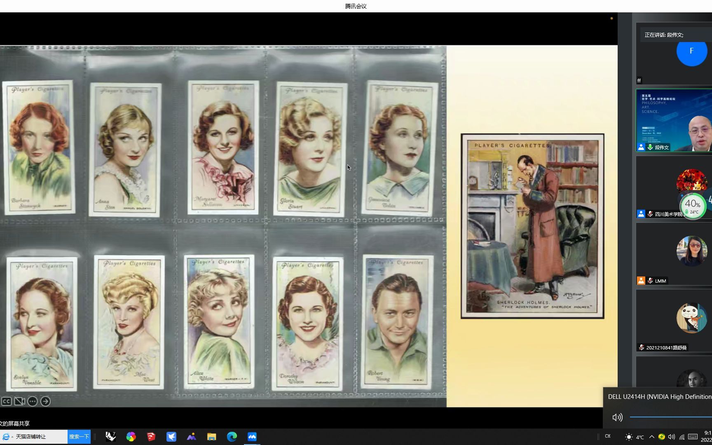Screen dimensions: 712x445
Task: Open the purple mountain photo app in taskbar
Action: click(192, 437)
